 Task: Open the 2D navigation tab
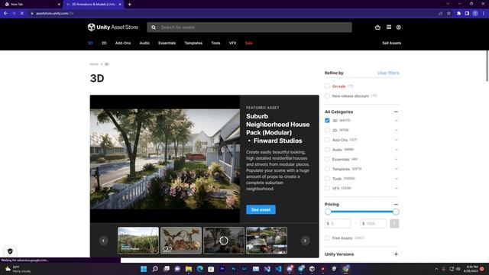(104, 43)
